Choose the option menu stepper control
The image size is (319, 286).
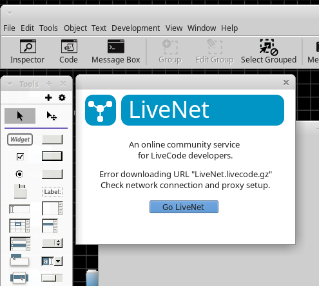[52, 243]
